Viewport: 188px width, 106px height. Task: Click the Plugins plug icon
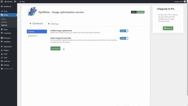[2, 50]
